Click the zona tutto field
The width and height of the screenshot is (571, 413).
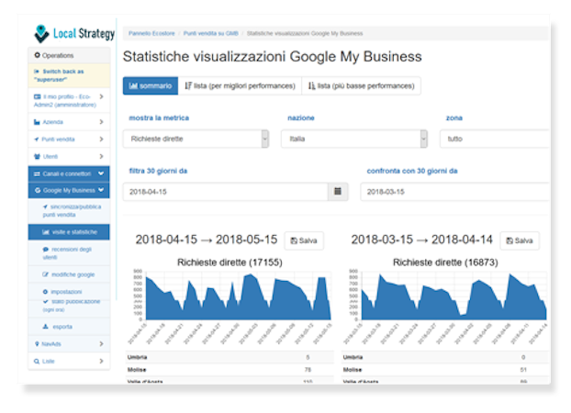point(495,139)
